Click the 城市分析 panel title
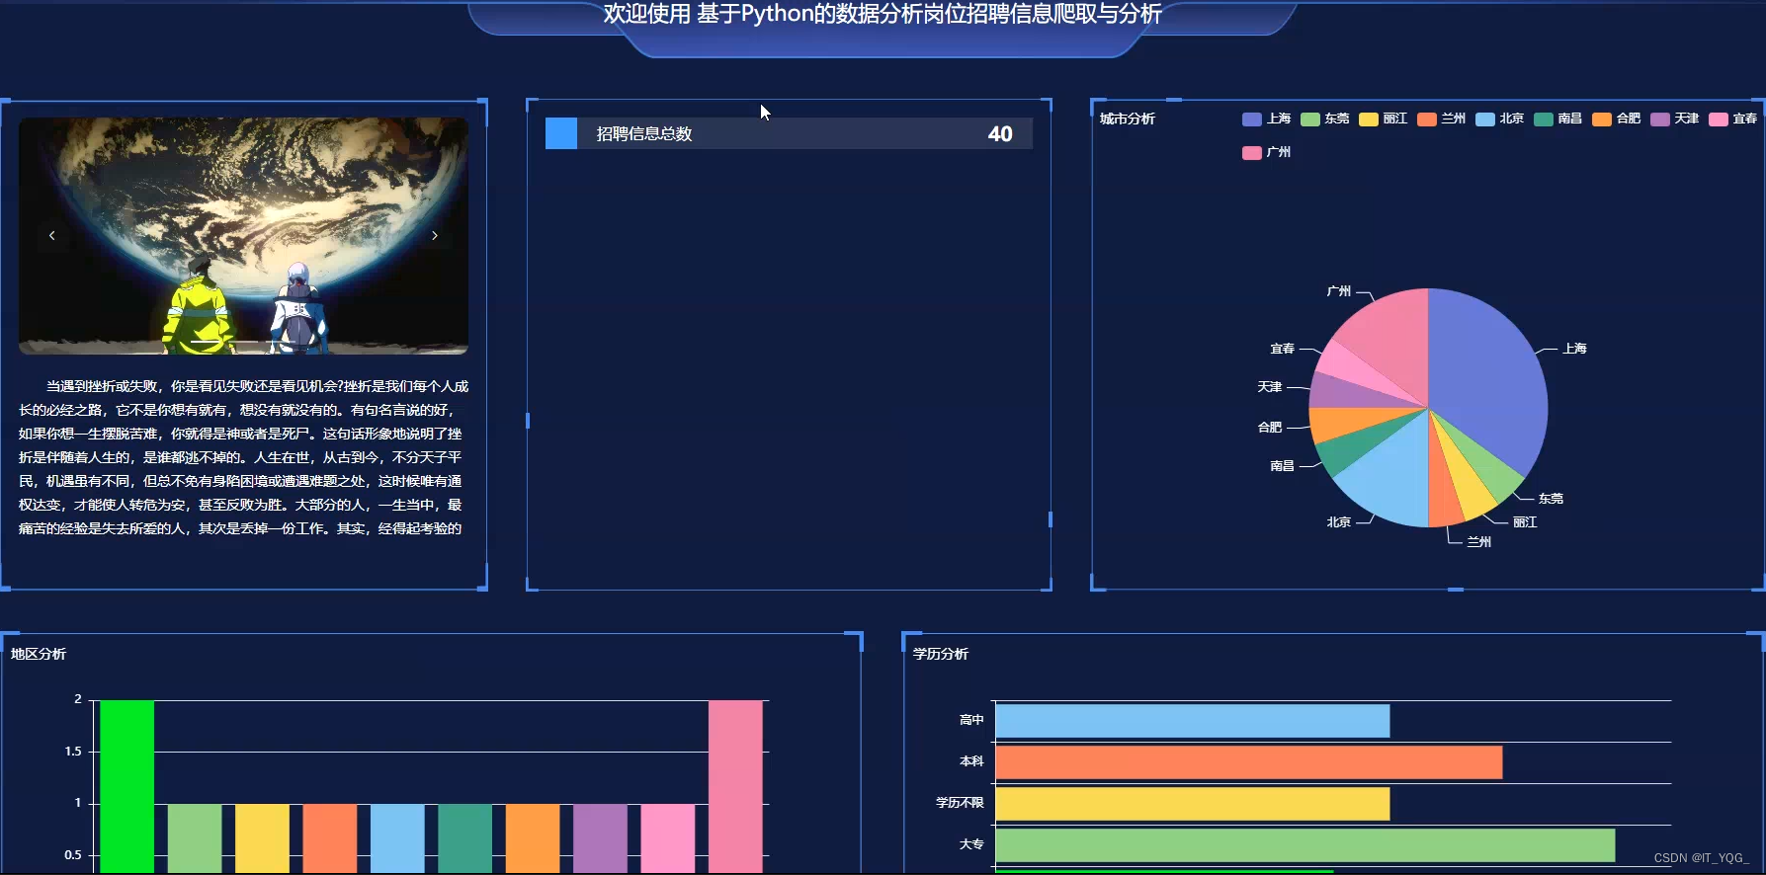This screenshot has height=875, width=1766. [1128, 119]
